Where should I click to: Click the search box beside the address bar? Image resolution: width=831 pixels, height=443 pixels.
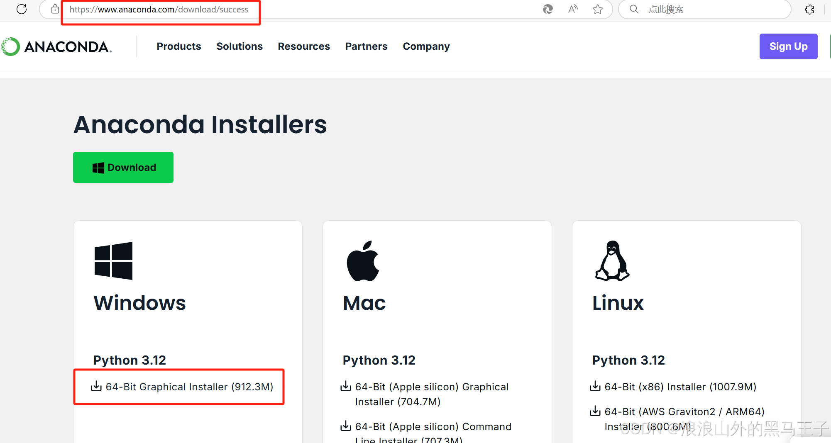705,9
